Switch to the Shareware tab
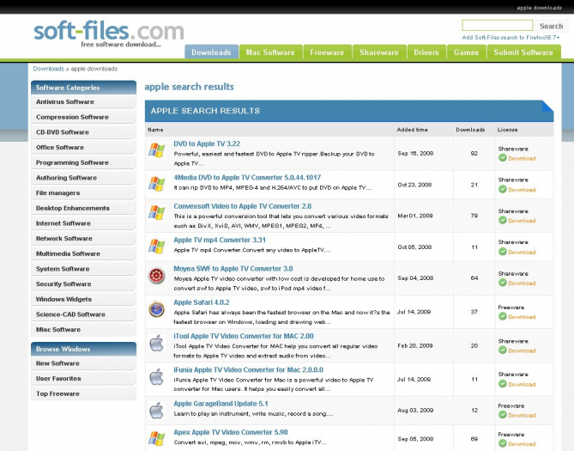Image resolution: width=574 pixels, height=451 pixels. 379,52
